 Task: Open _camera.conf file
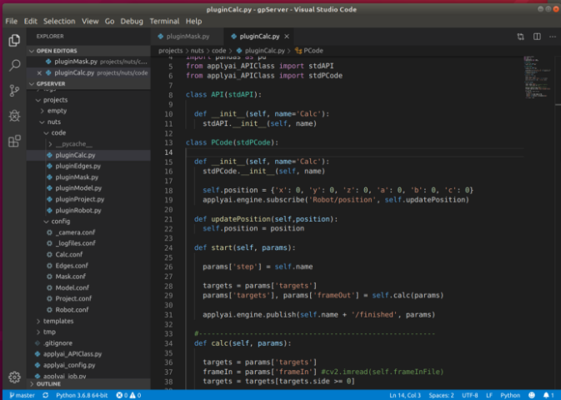coord(88,232)
